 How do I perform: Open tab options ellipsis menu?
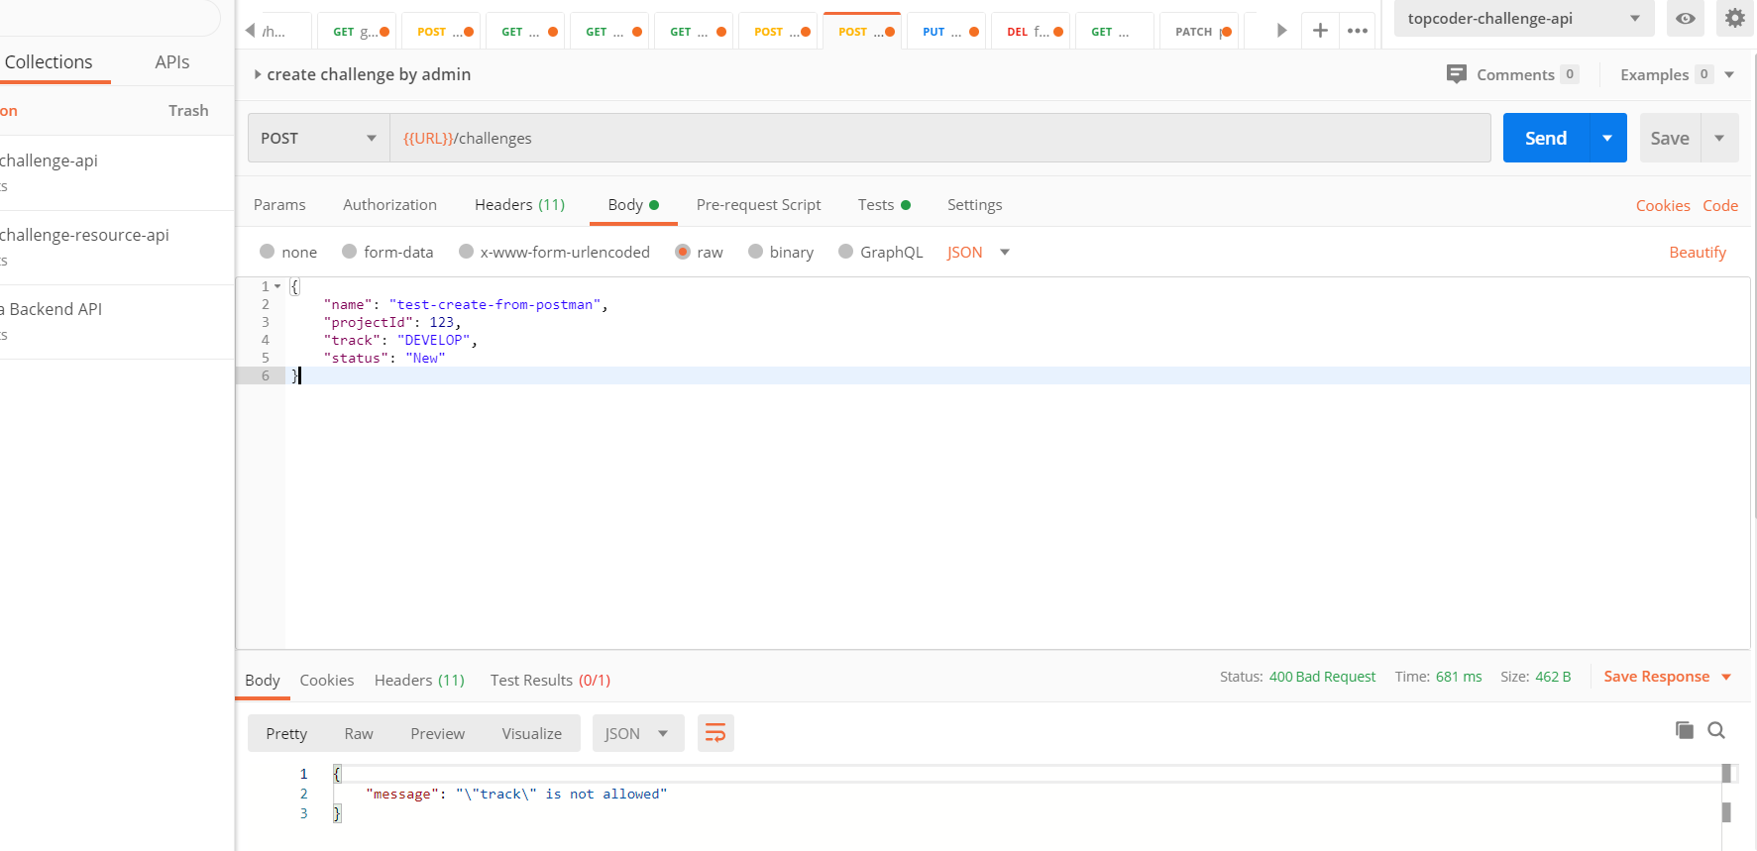[x=1358, y=31]
